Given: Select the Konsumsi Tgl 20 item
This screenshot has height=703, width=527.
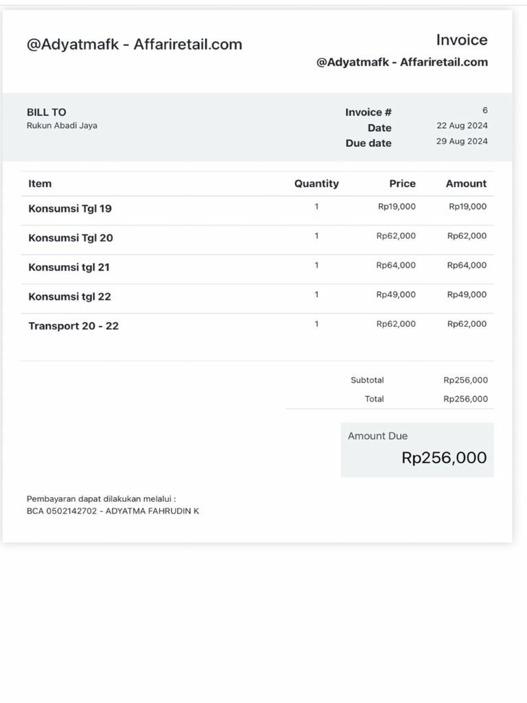Looking at the screenshot, I should 71,238.
